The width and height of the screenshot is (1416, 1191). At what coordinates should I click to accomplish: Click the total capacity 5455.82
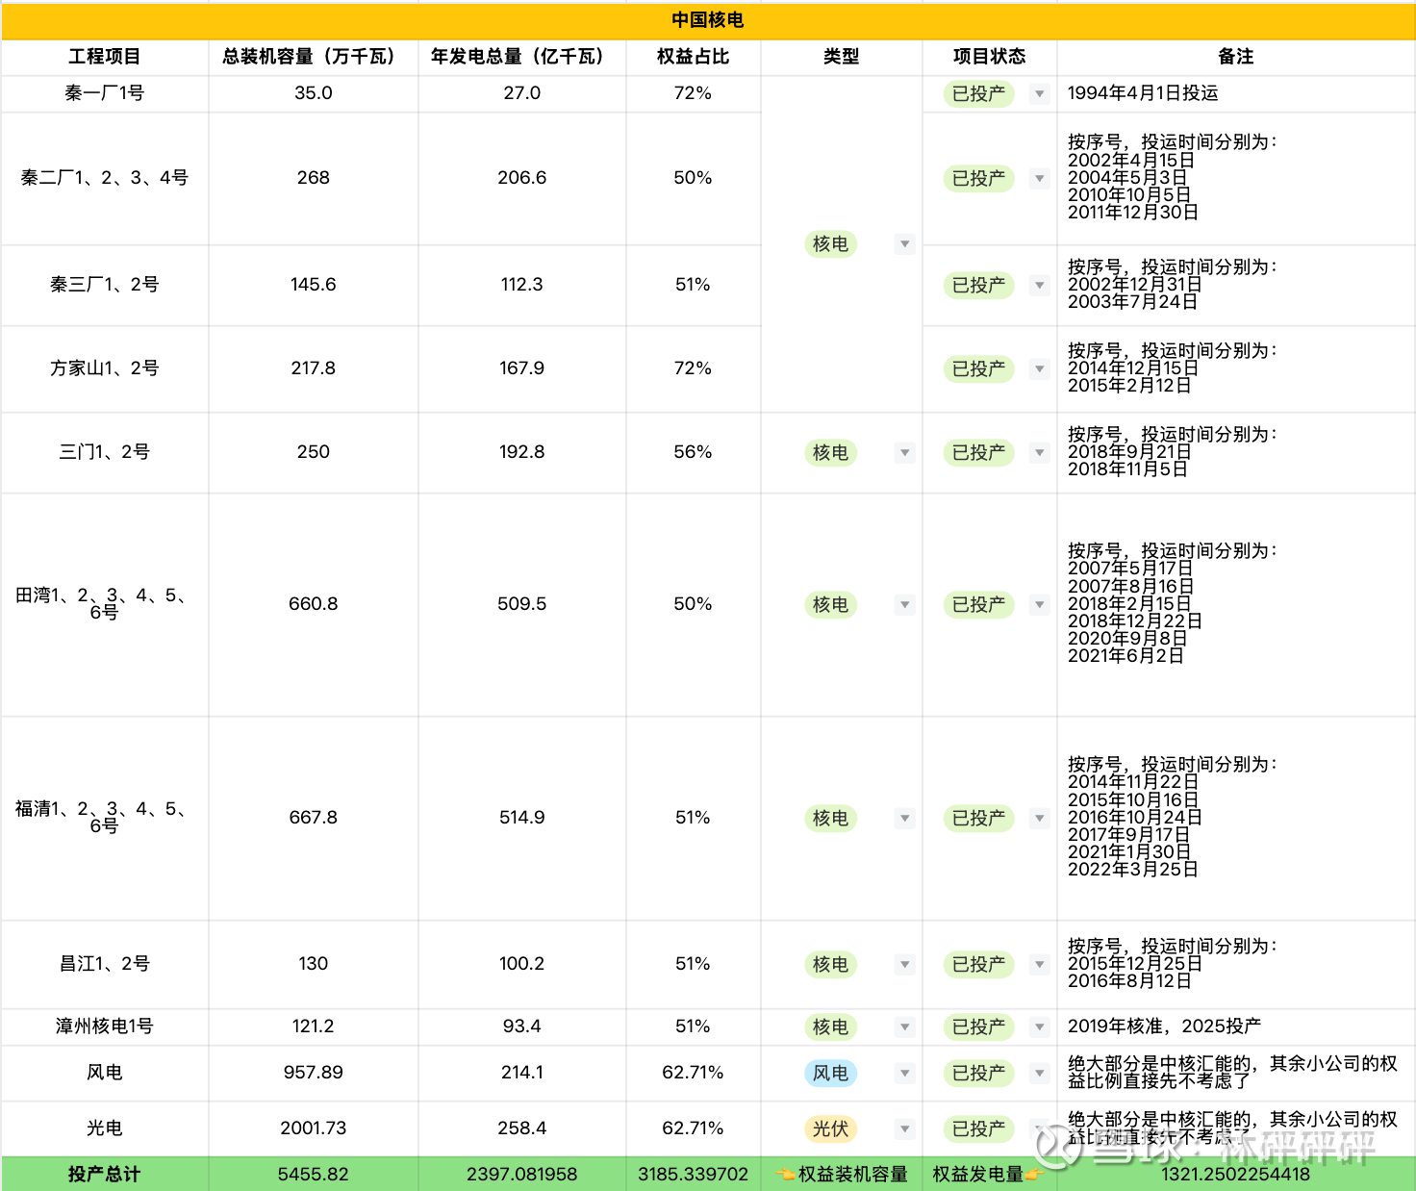314,1175
